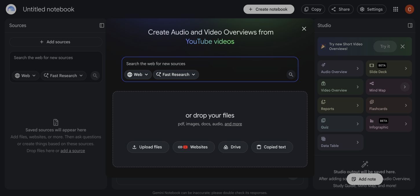Open notebook Settings

371,9
